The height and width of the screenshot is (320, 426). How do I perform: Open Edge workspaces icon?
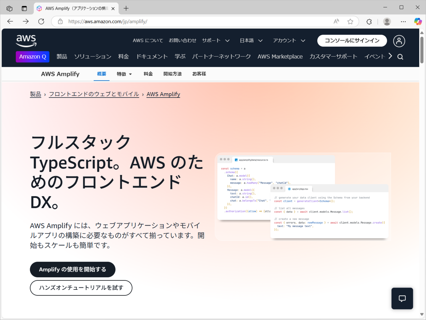(9, 8)
